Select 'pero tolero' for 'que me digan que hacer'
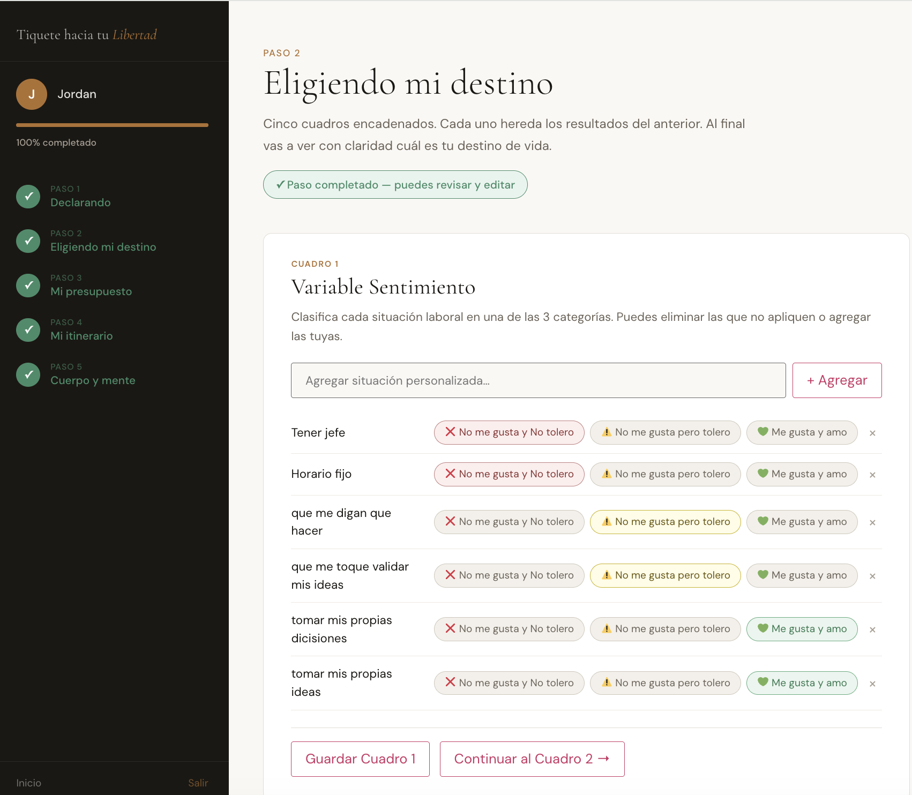This screenshot has width=912, height=795. click(665, 522)
